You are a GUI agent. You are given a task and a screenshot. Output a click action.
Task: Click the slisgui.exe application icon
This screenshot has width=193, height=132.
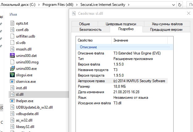pos(13,75)
